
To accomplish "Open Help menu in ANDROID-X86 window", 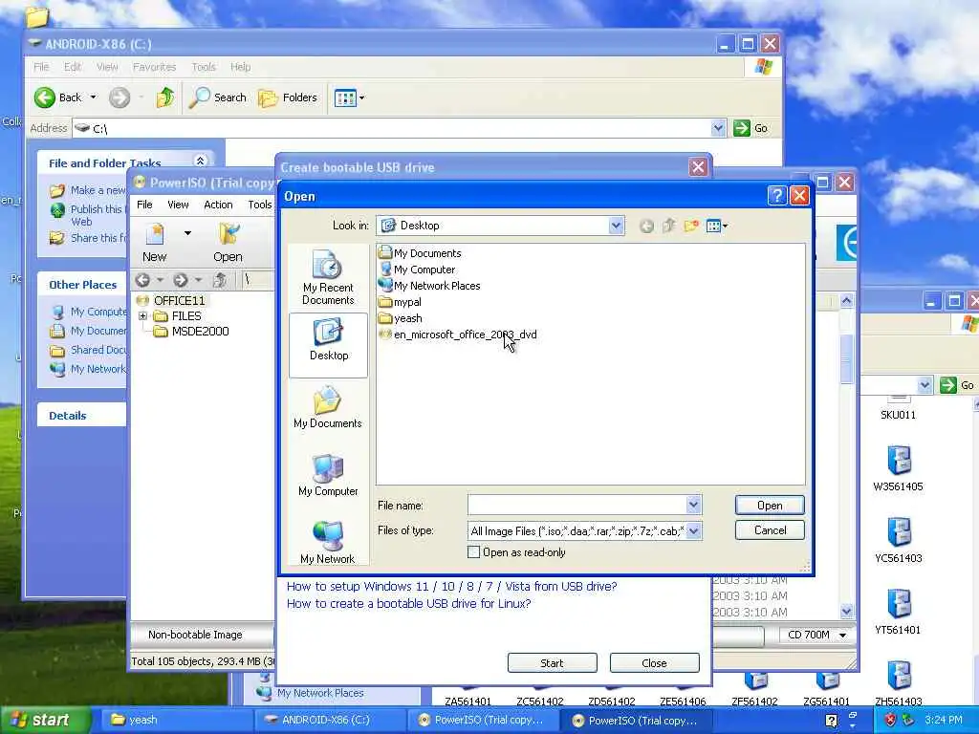I will point(240,67).
